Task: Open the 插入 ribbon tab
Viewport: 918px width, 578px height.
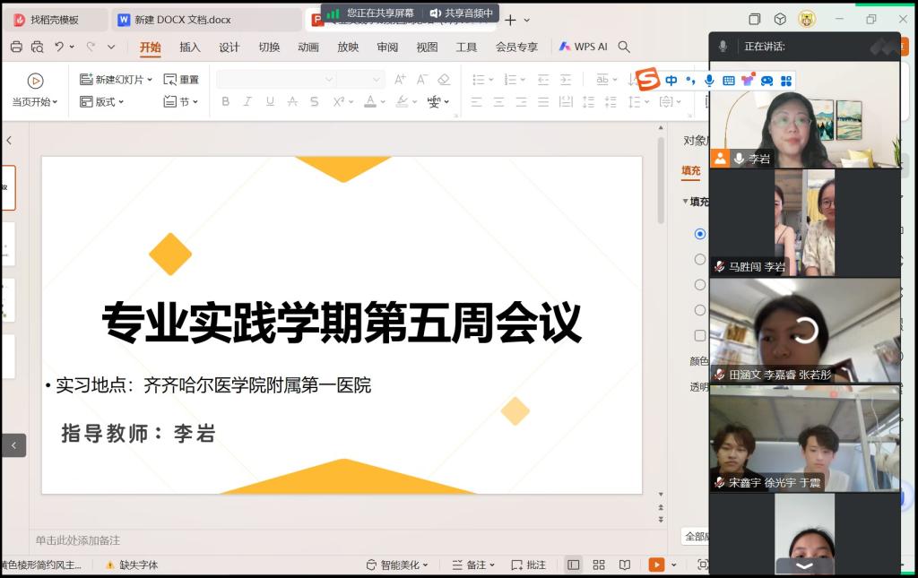Action: 190,47
